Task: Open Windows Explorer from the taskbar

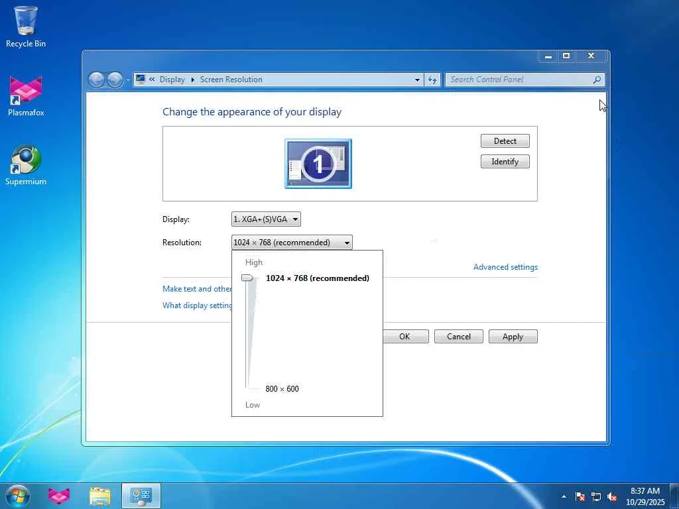Action: click(x=100, y=496)
